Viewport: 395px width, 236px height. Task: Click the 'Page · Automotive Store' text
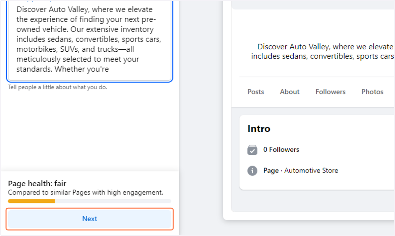tap(301, 170)
